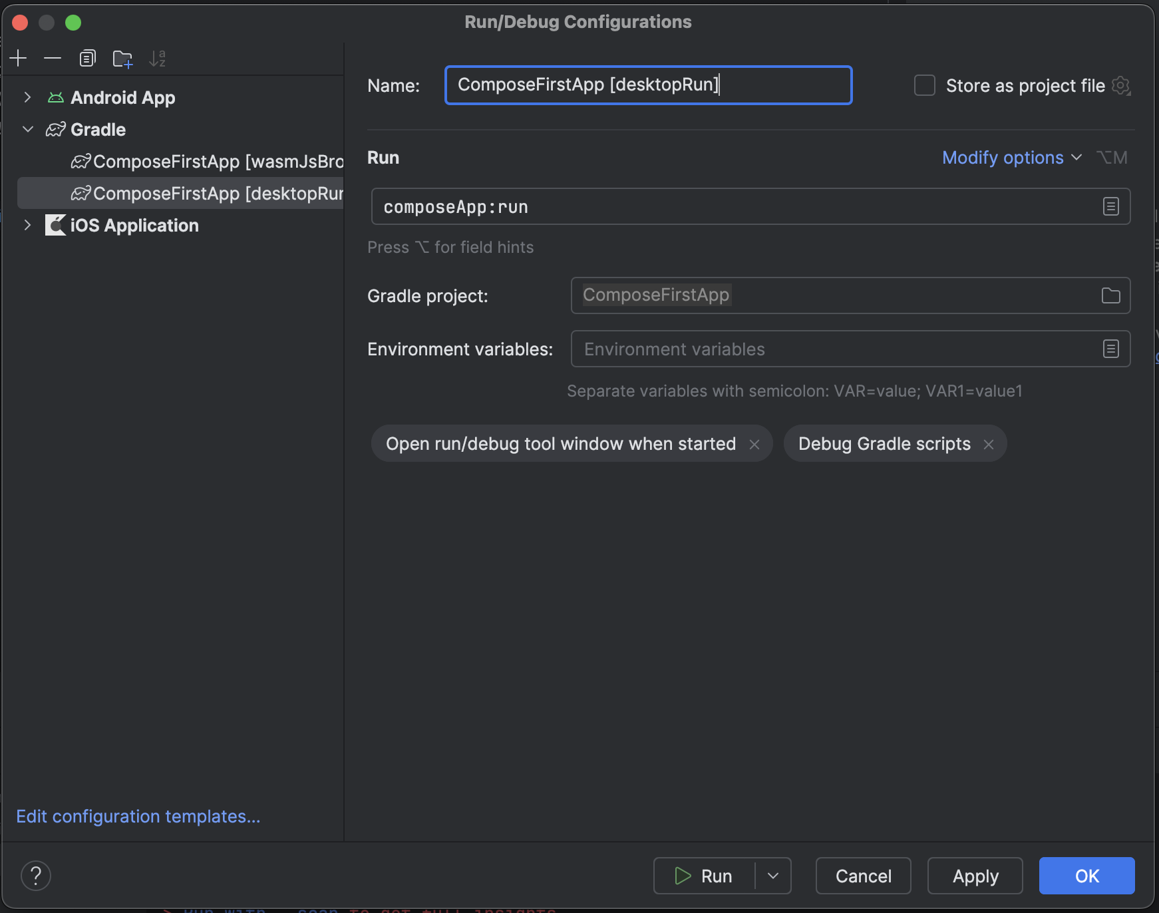Open help using question mark icon
The width and height of the screenshot is (1159, 913).
pyautogui.click(x=36, y=875)
